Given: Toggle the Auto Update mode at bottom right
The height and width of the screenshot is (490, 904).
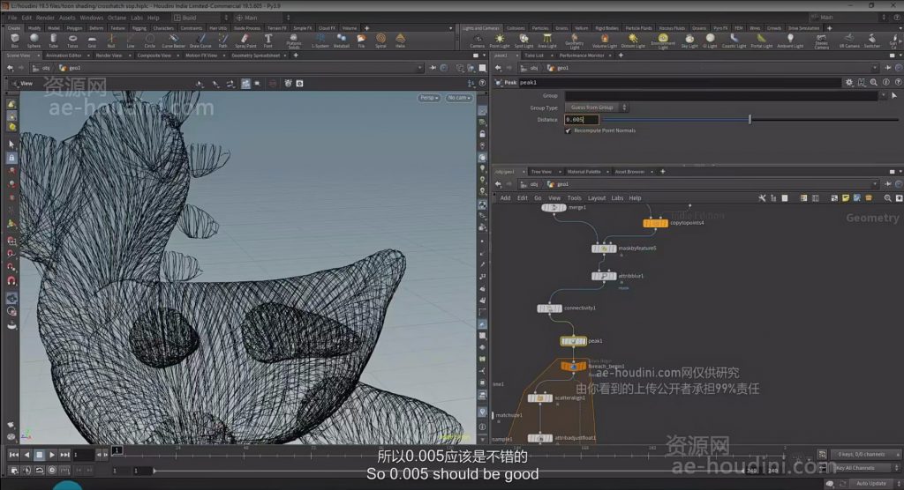Looking at the screenshot, I should coord(870,484).
